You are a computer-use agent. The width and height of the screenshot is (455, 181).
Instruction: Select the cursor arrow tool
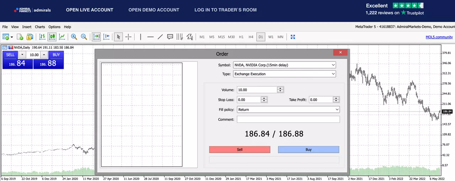(x=119, y=37)
